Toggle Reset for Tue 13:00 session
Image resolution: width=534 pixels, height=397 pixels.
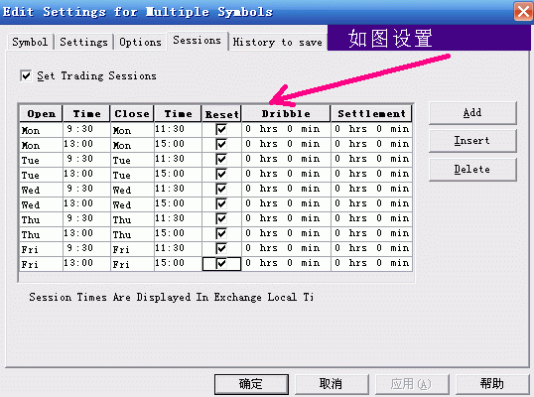[221, 174]
